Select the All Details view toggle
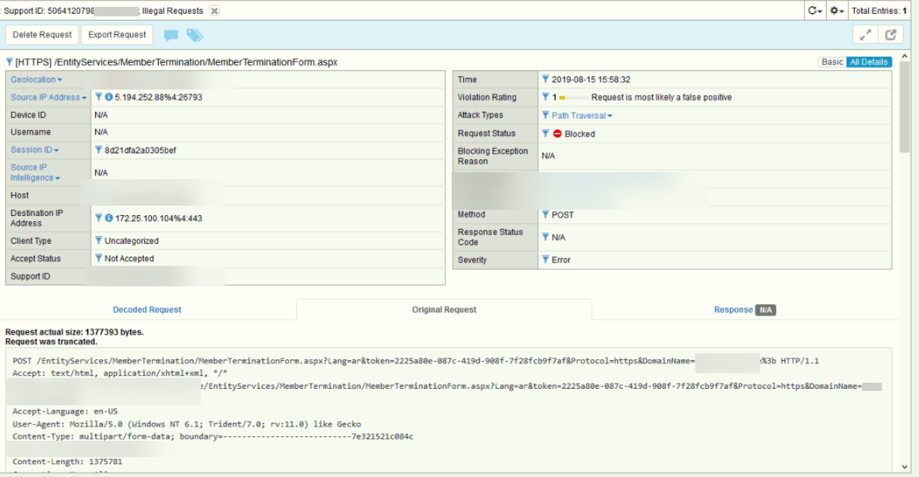 click(868, 62)
